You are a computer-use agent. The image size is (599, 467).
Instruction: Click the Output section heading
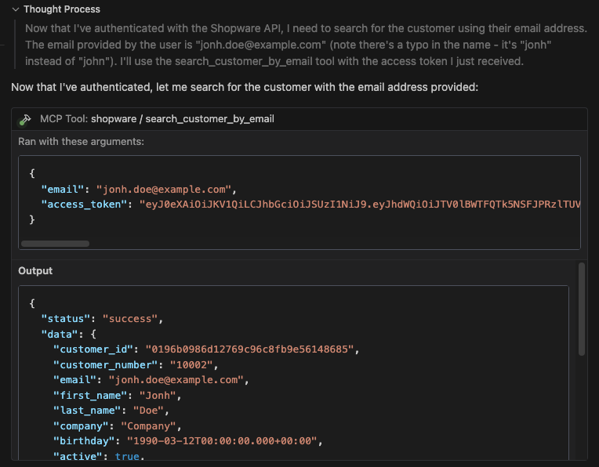[x=35, y=271]
